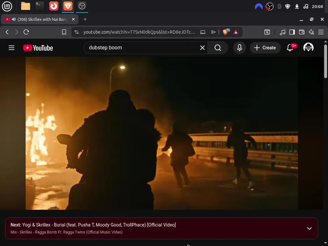Open a new browser tab
Viewport: 328px width, 246px height.
(85, 19)
